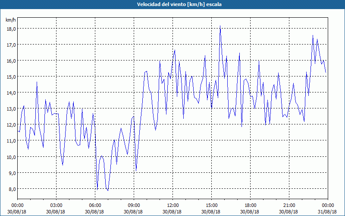Click the 18:00 time axis label
Viewport: 345px width, 216px height.
click(x=250, y=206)
